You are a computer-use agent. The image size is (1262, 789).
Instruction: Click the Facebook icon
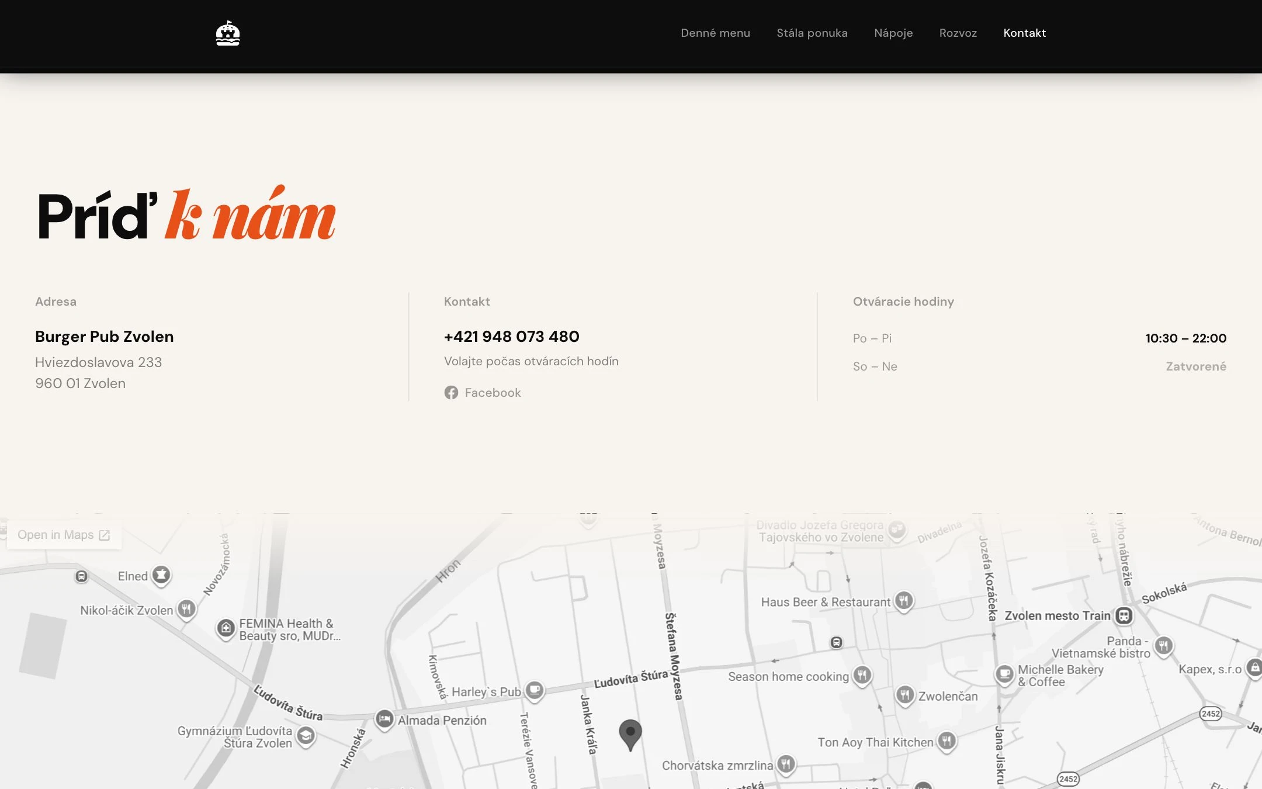click(451, 393)
